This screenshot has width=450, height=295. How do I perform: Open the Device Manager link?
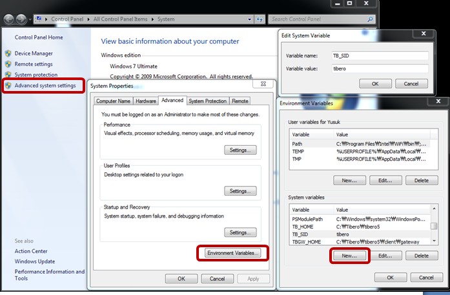pos(34,54)
